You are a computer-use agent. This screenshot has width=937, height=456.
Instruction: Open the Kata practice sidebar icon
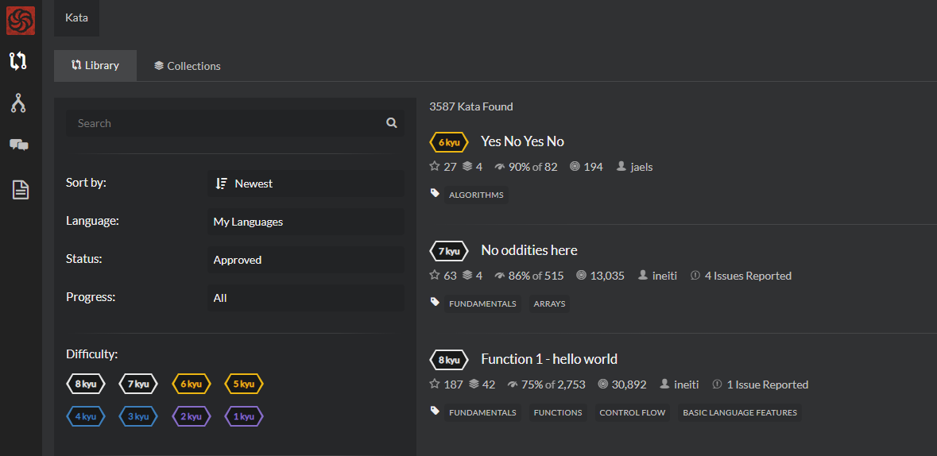pos(18,61)
